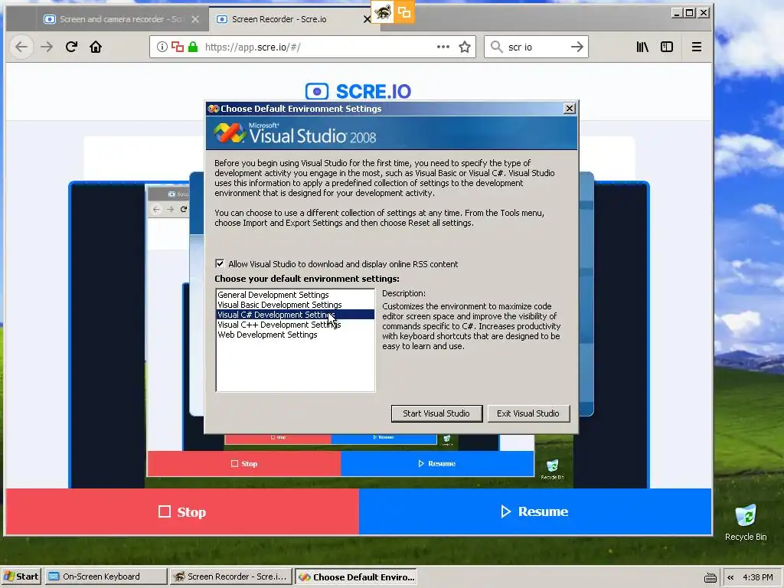Uncheck Allow Visual Studio to download RSS content
Screen dimensions: 784x588
(x=220, y=263)
